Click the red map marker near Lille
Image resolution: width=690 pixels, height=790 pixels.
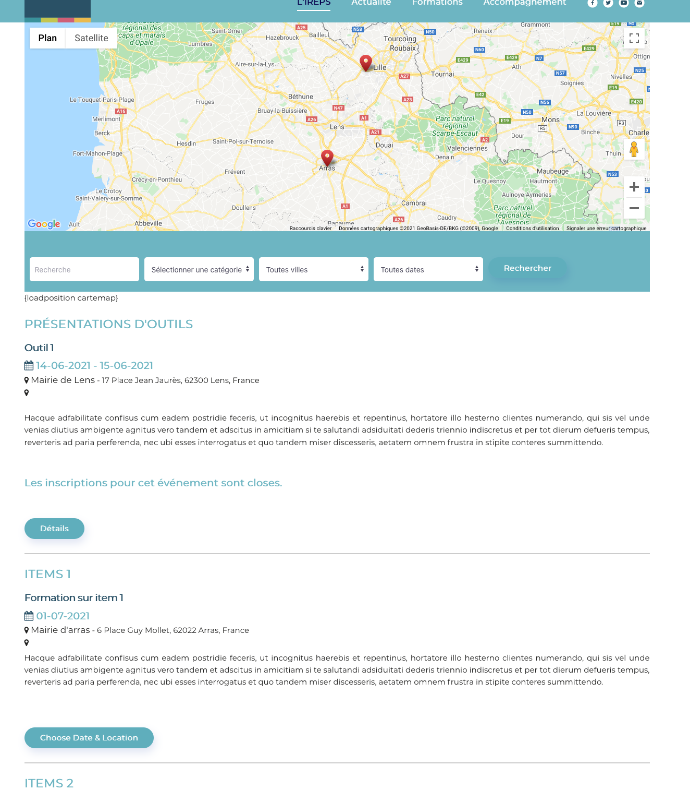[x=366, y=63]
